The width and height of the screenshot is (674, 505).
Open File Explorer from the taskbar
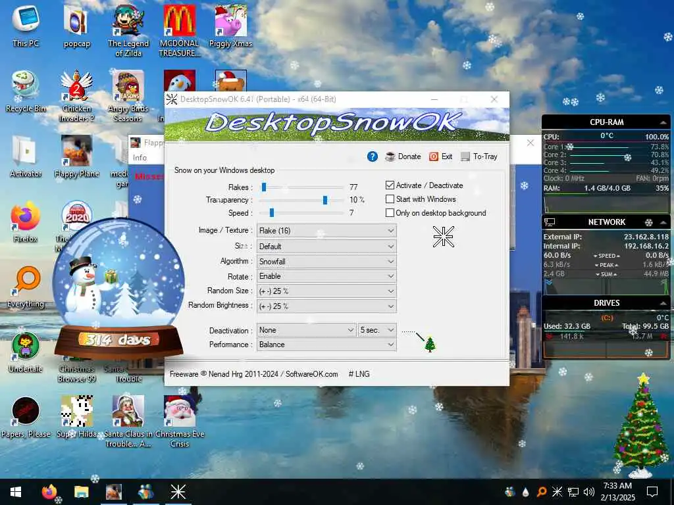[x=81, y=492]
